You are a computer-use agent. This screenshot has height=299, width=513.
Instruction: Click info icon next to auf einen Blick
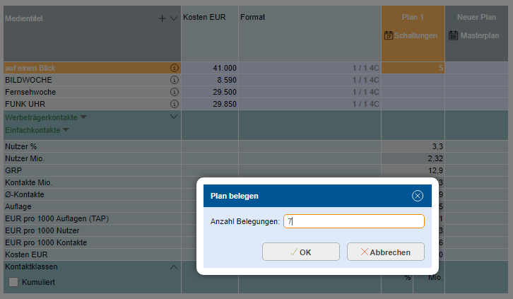(175, 68)
